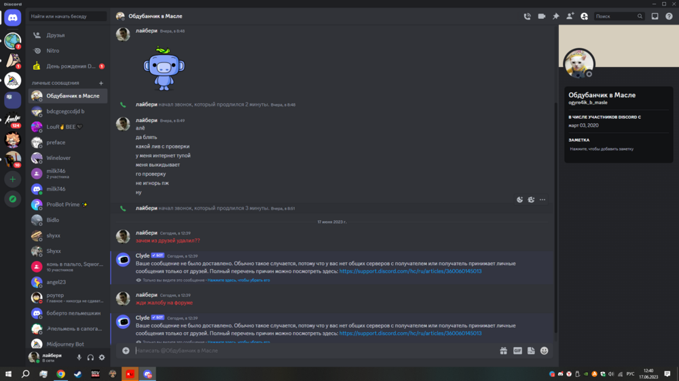Add reaction icon on hovered message
This screenshot has height=381, width=679.
(x=519, y=200)
